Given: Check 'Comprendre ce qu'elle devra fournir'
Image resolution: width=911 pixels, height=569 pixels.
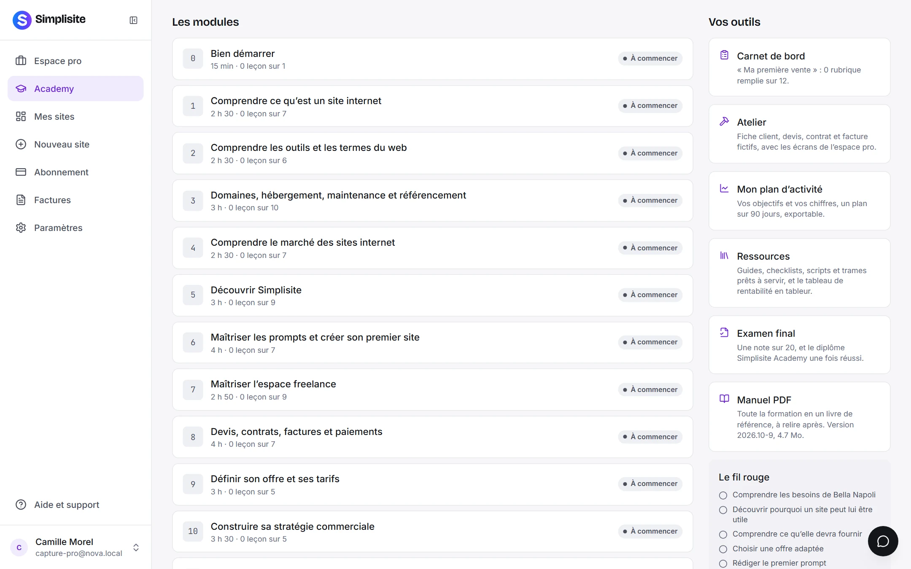Looking at the screenshot, I should tap(723, 534).
